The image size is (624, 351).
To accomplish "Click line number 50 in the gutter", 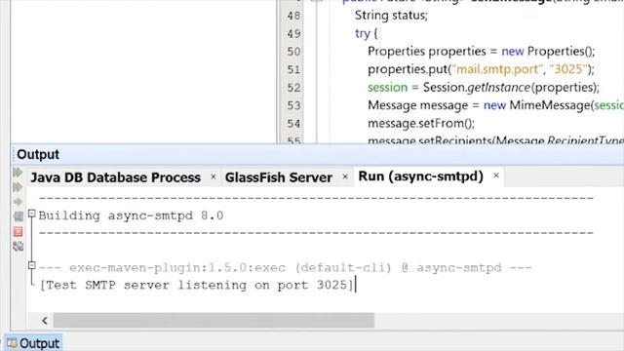I will [x=293, y=52].
